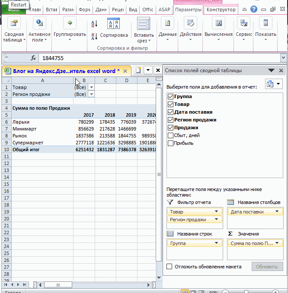This screenshot has height=293, width=288.
Task: Go to the next sheet tab arrow
Action: coord(18,285)
